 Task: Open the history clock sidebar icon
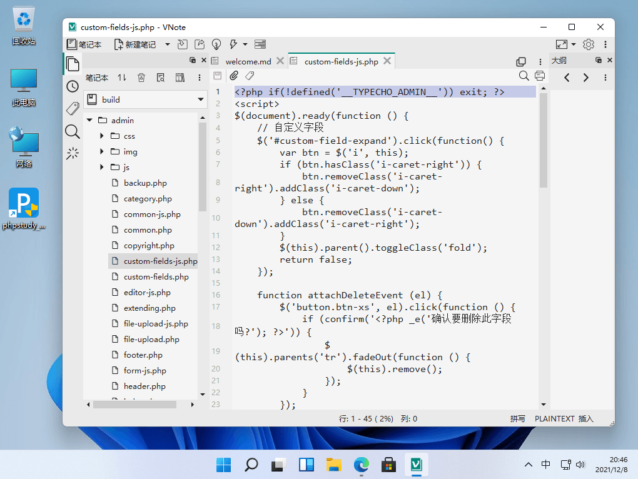(x=73, y=86)
